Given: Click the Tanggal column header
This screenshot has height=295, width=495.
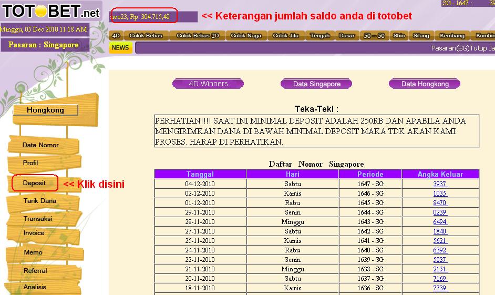Looking at the screenshot, I should (200, 174).
